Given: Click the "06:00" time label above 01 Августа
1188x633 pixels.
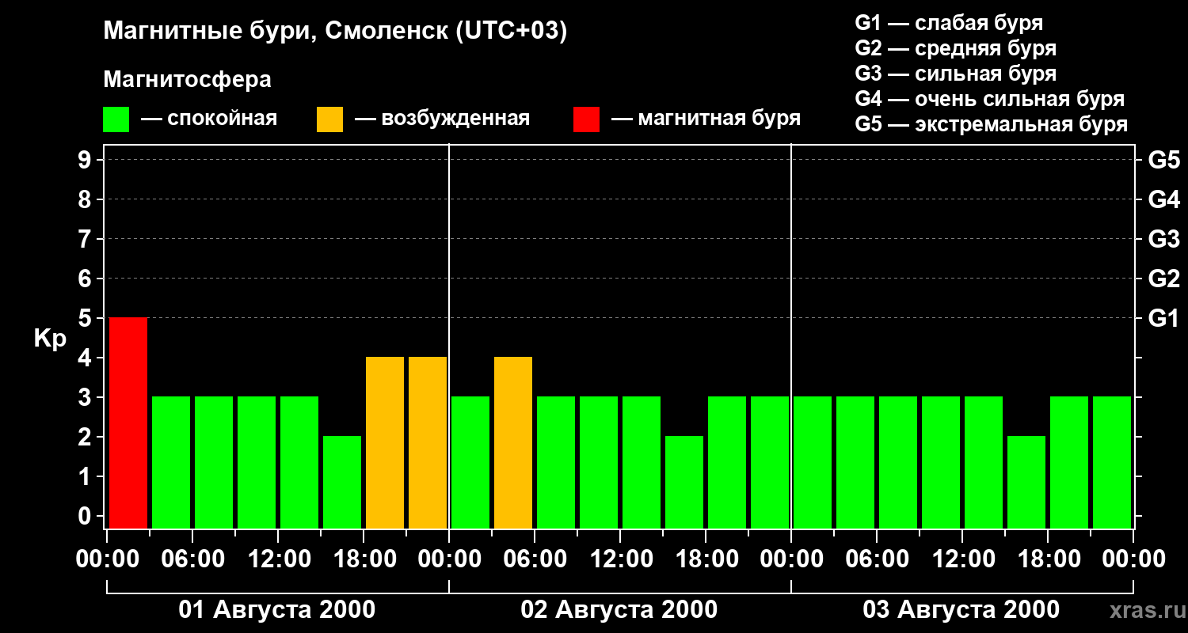Looking at the screenshot, I should tap(192, 559).
